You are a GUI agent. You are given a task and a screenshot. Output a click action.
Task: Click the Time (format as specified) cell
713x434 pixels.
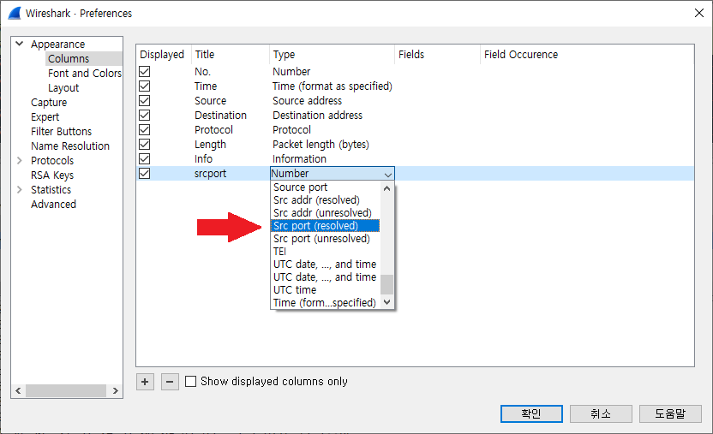pos(332,86)
